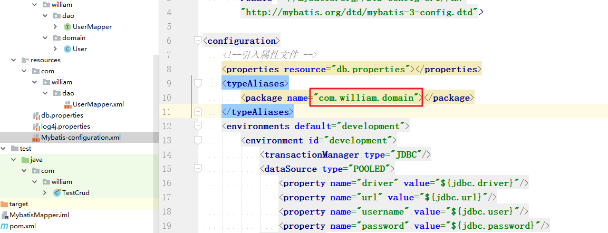The height and width of the screenshot is (233, 608).
Task: Click the transactionManager type="JDBC" line
Action: pos(345,154)
